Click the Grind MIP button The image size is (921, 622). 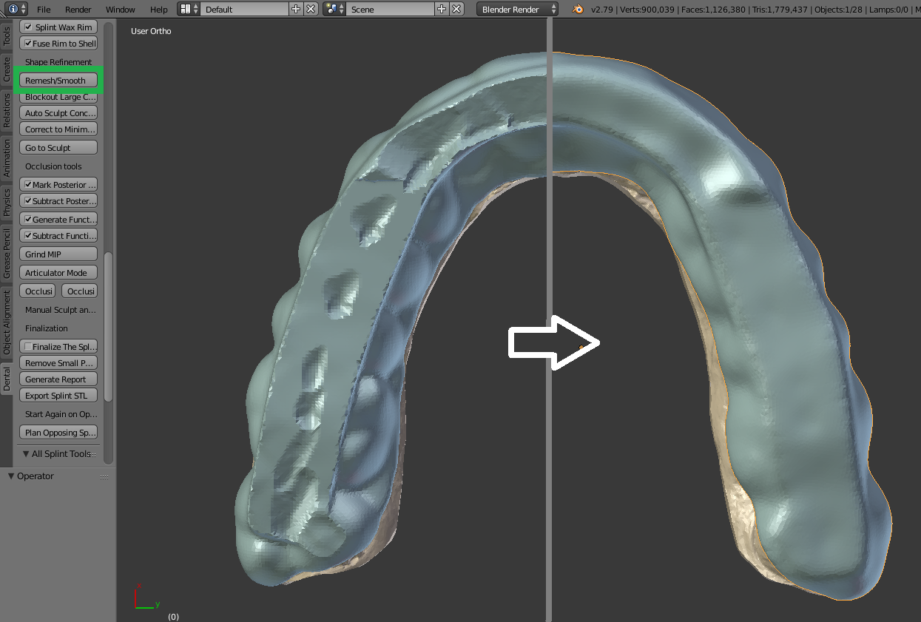click(x=58, y=254)
